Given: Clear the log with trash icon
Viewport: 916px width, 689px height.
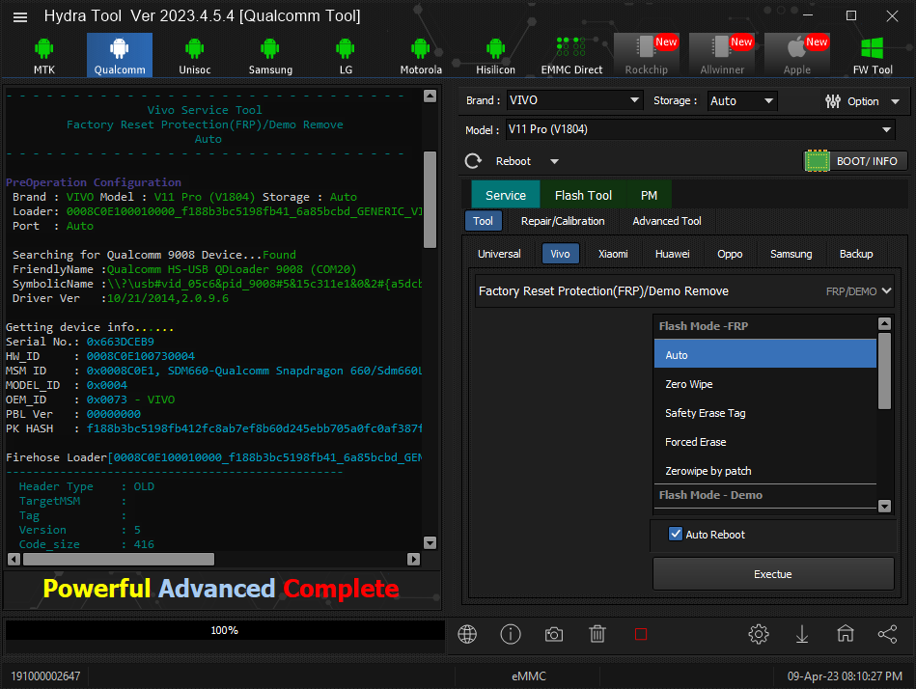Looking at the screenshot, I should pyautogui.click(x=597, y=634).
